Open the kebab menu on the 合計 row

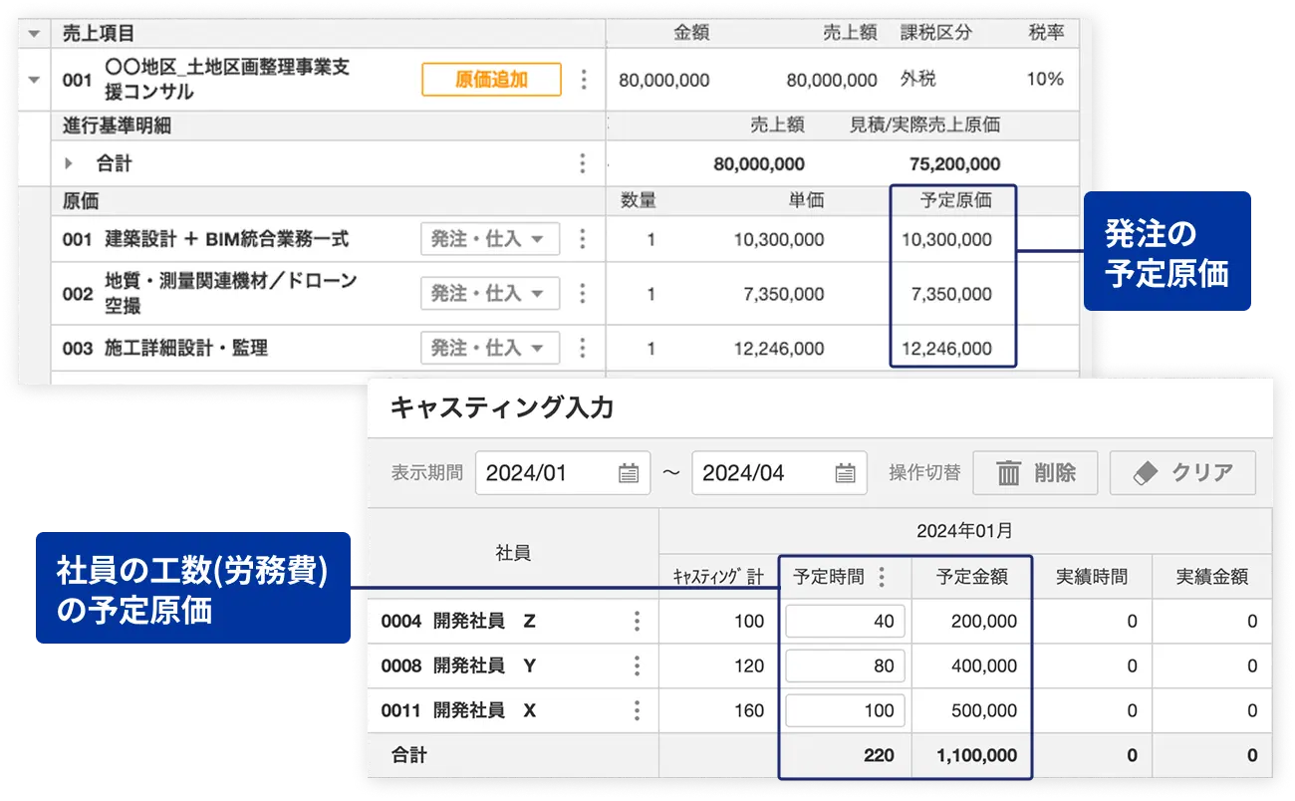[x=584, y=162]
